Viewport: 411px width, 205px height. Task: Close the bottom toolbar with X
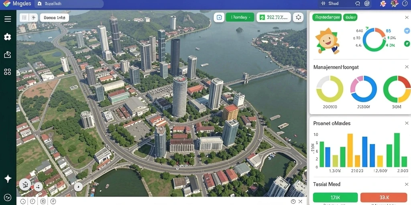(300, 201)
